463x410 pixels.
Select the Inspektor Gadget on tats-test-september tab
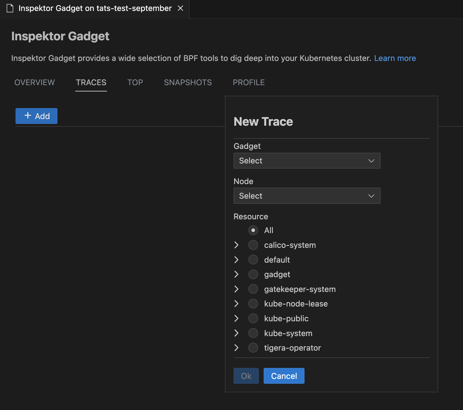95,8
